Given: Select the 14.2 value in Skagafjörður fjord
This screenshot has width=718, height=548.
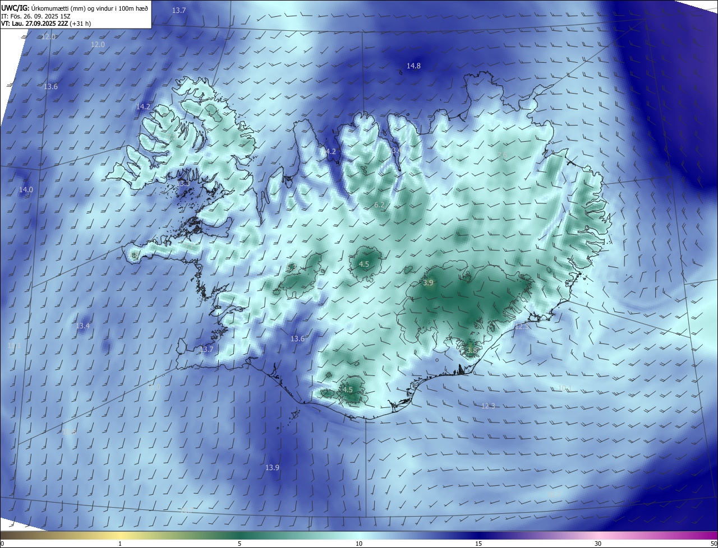Looking at the screenshot, I should click(x=329, y=152).
